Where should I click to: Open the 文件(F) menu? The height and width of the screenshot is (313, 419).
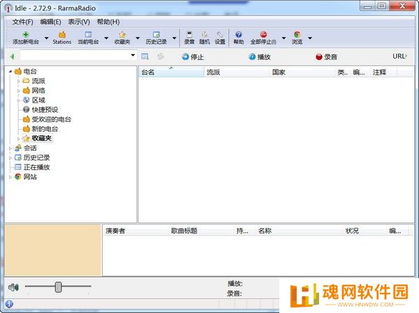pyautogui.click(x=23, y=22)
